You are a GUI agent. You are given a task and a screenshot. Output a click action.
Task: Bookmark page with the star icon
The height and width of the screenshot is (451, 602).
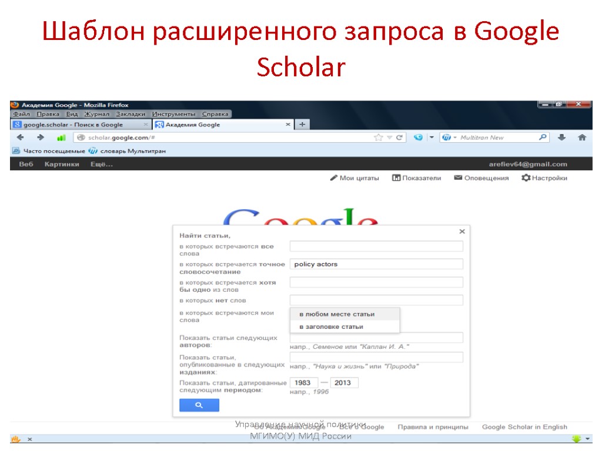379,137
